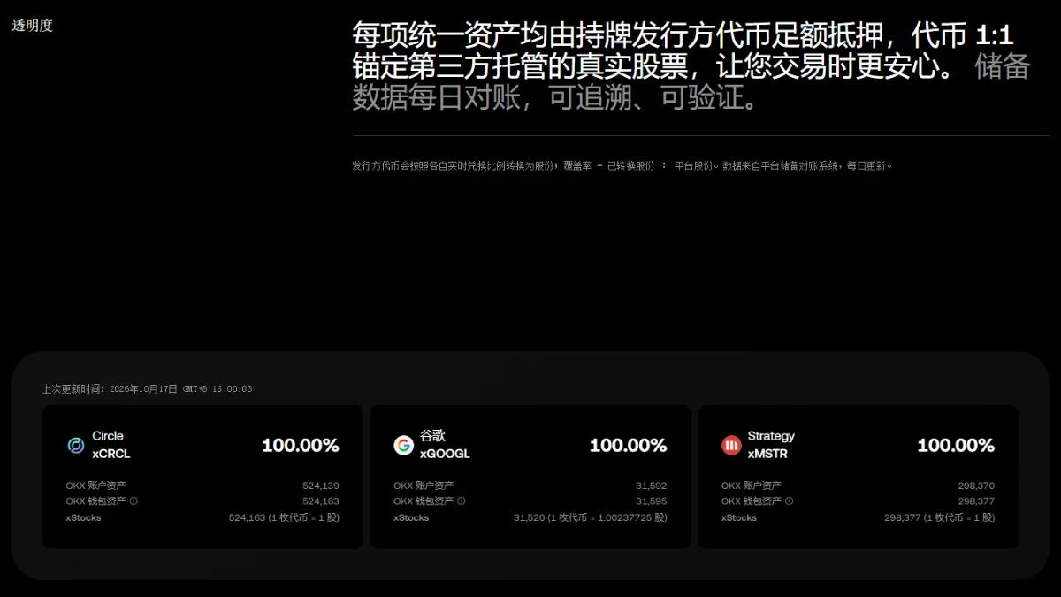Click the 谷歌 company name
1061x597 pixels.
[432, 436]
